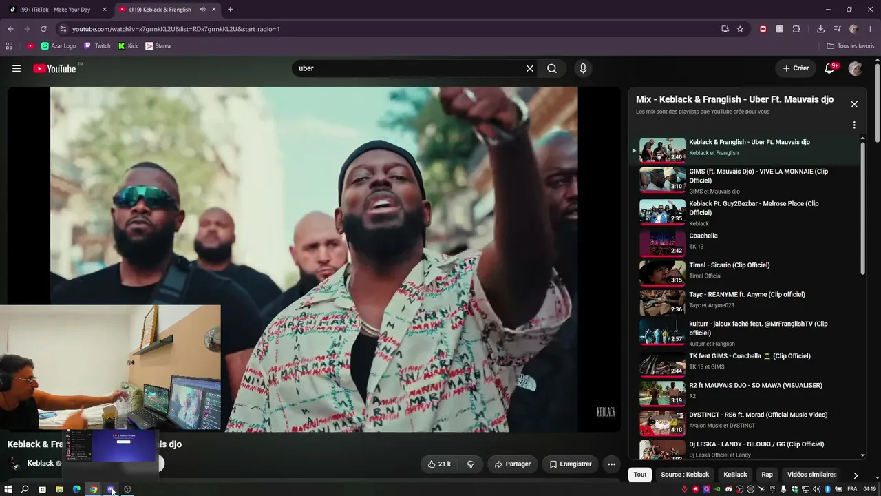Viewport: 881px width, 496px height.
Task: Dislike the video with the thumbs-down
Action: point(471,464)
